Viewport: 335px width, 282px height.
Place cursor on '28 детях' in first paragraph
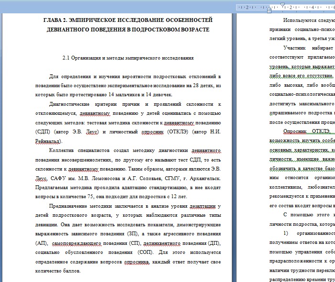point(203,85)
